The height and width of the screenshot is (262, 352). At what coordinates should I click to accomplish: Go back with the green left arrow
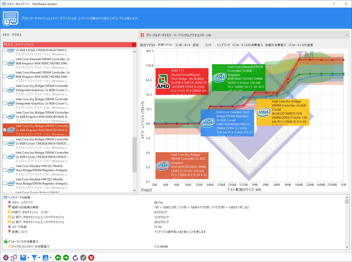coord(58,258)
